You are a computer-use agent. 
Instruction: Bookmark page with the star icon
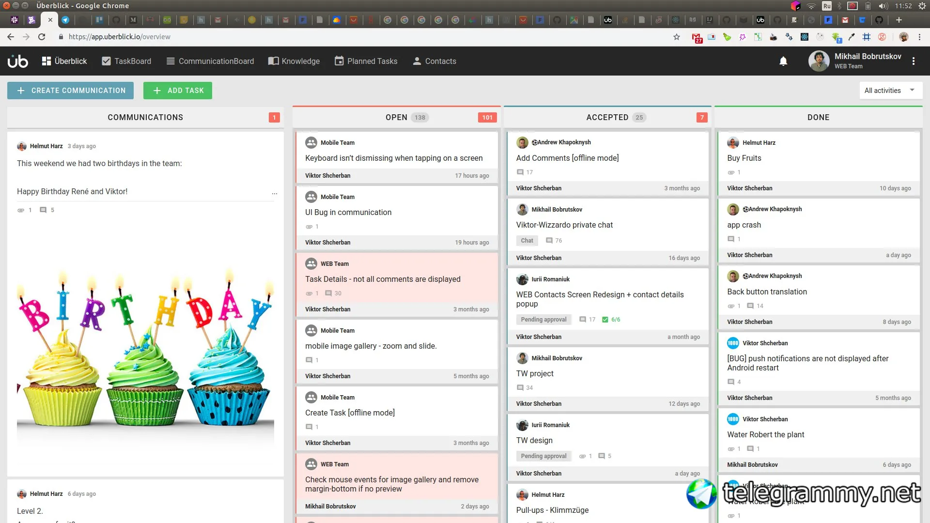tap(677, 37)
